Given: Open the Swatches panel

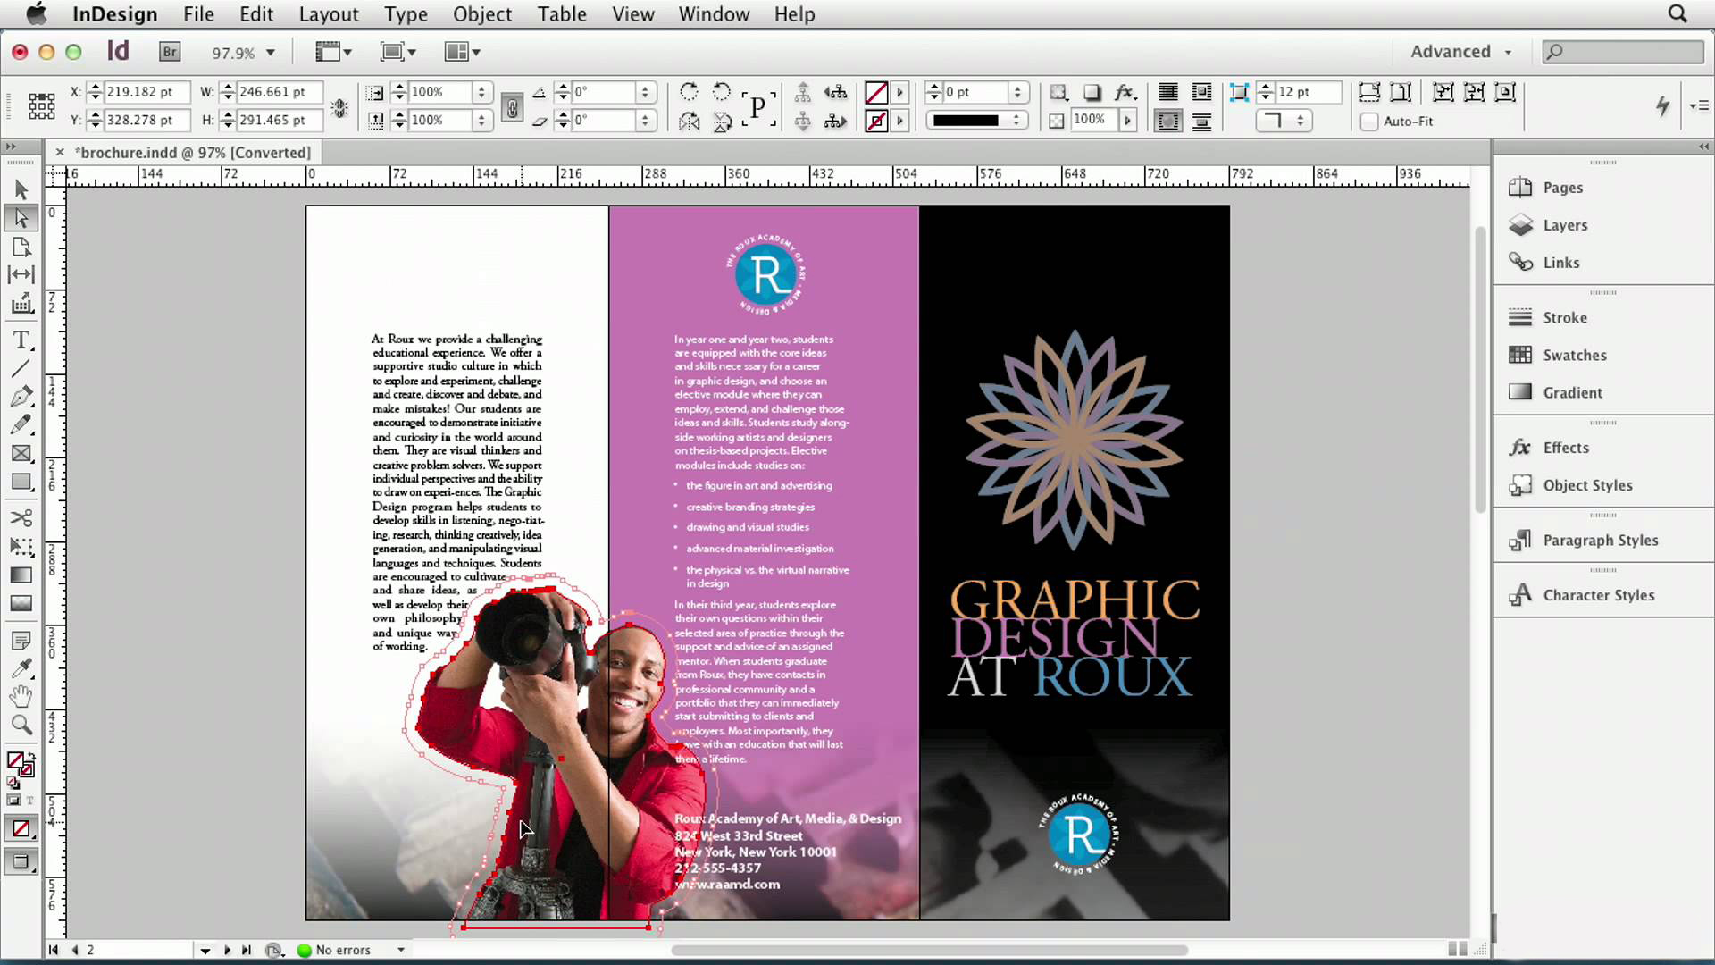Looking at the screenshot, I should (1574, 355).
